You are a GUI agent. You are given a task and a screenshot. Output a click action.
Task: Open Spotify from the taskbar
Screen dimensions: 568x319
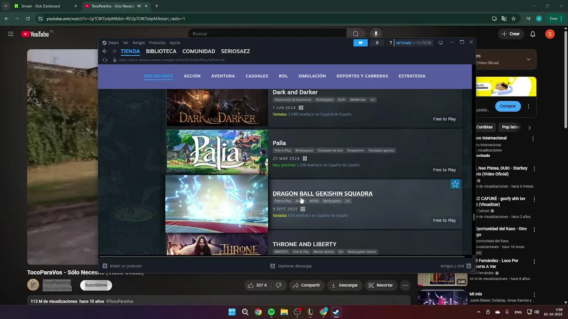[271, 312]
